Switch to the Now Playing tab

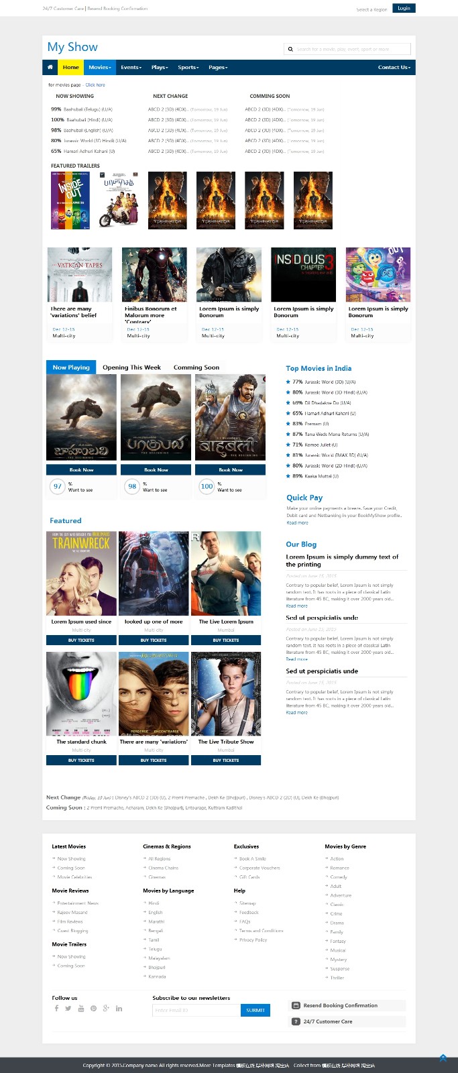[x=71, y=367]
